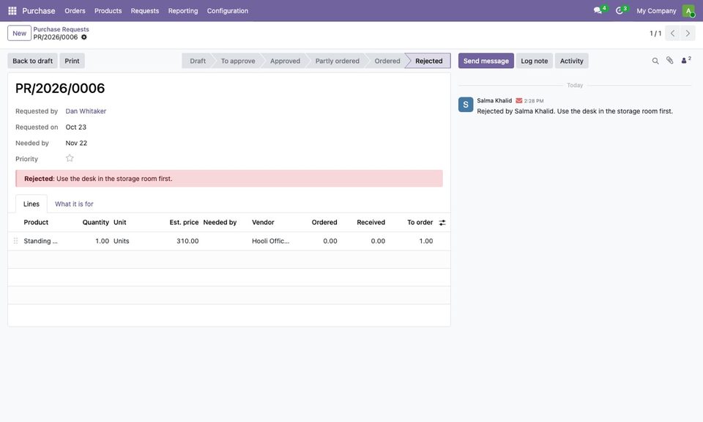Sort the table by Est. price column
The height and width of the screenshot is (422, 703).
click(x=184, y=223)
